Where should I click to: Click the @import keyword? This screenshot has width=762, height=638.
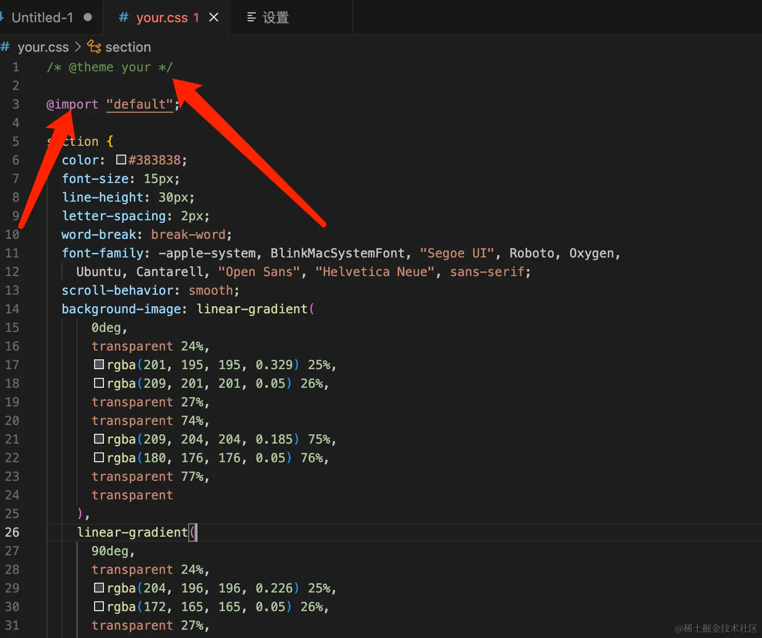click(x=72, y=104)
